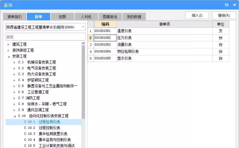Click unit cell 支 for 温度仪表

pos(221,31)
